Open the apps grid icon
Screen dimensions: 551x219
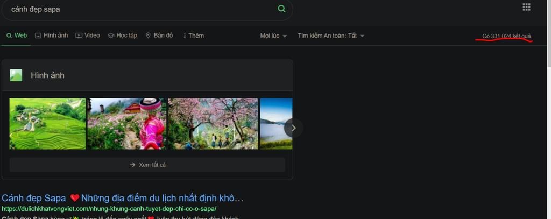pos(526,7)
